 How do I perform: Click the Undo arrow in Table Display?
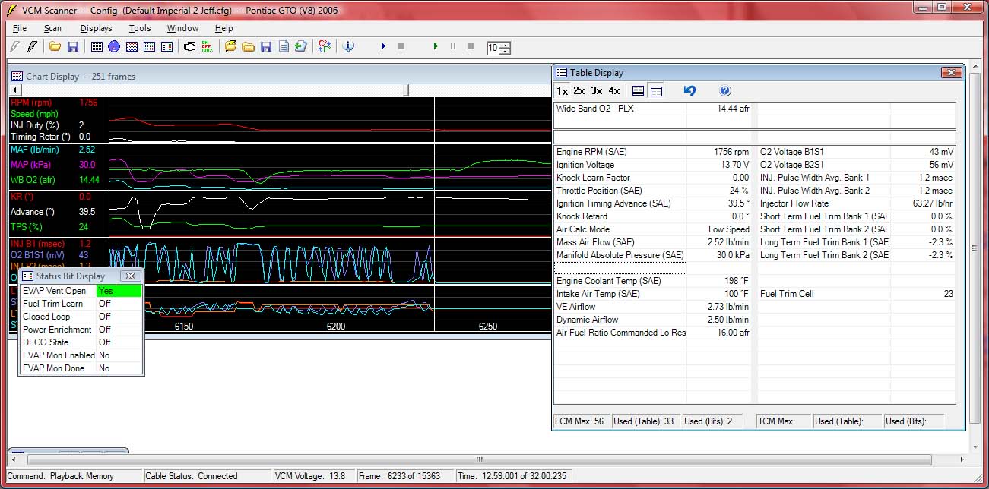[690, 90]
